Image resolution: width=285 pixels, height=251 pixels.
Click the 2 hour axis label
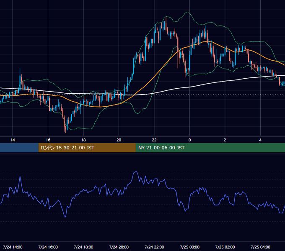tap(225, 140)
